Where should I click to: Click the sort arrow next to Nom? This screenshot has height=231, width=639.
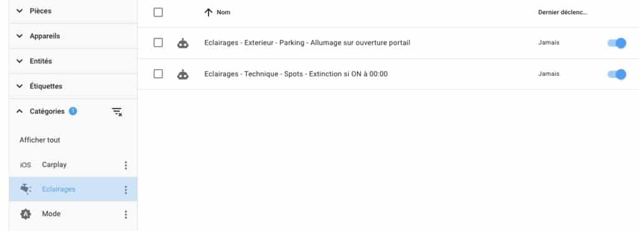[208, 12]
